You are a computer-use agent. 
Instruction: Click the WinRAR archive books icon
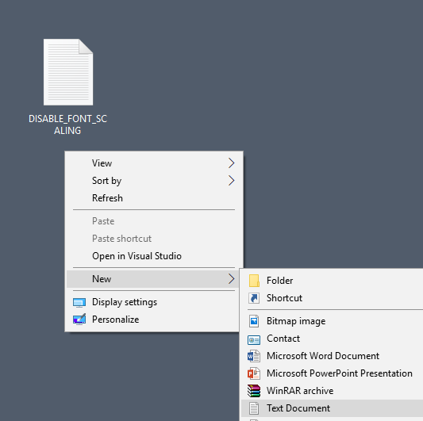[254, 391]
